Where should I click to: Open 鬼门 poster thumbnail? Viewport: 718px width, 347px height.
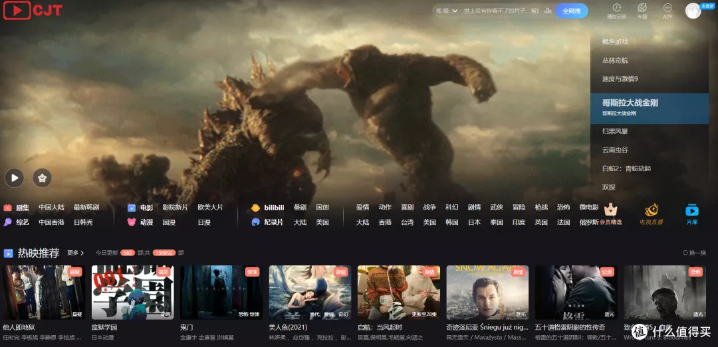pyautogui.click(x=221, y=293)
